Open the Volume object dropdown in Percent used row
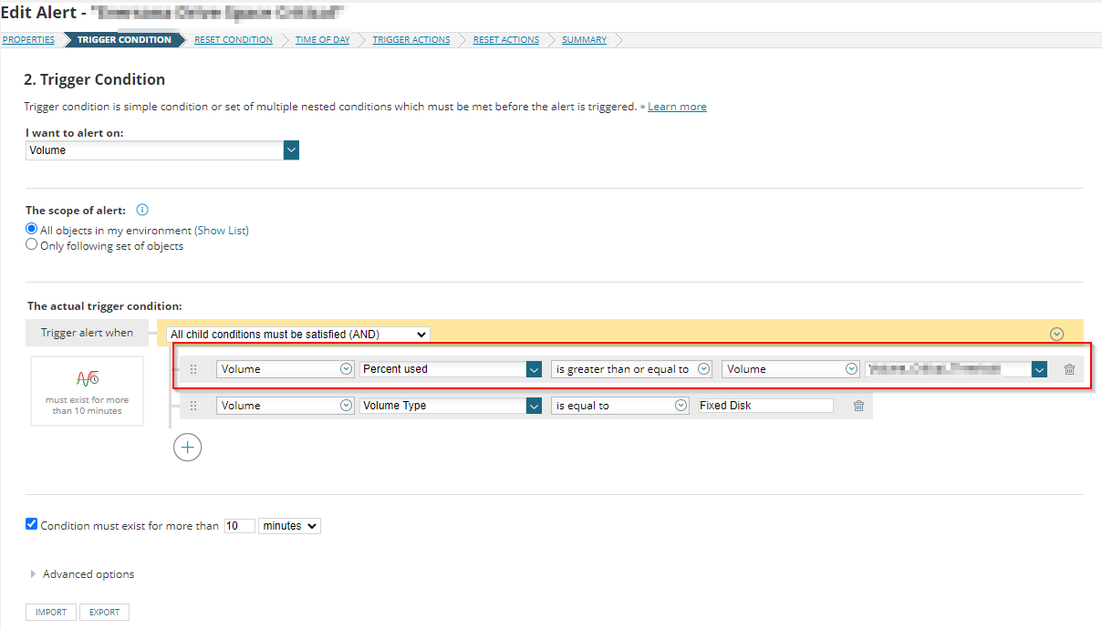Screen dimensions: 1102x629 click(285, 369)
